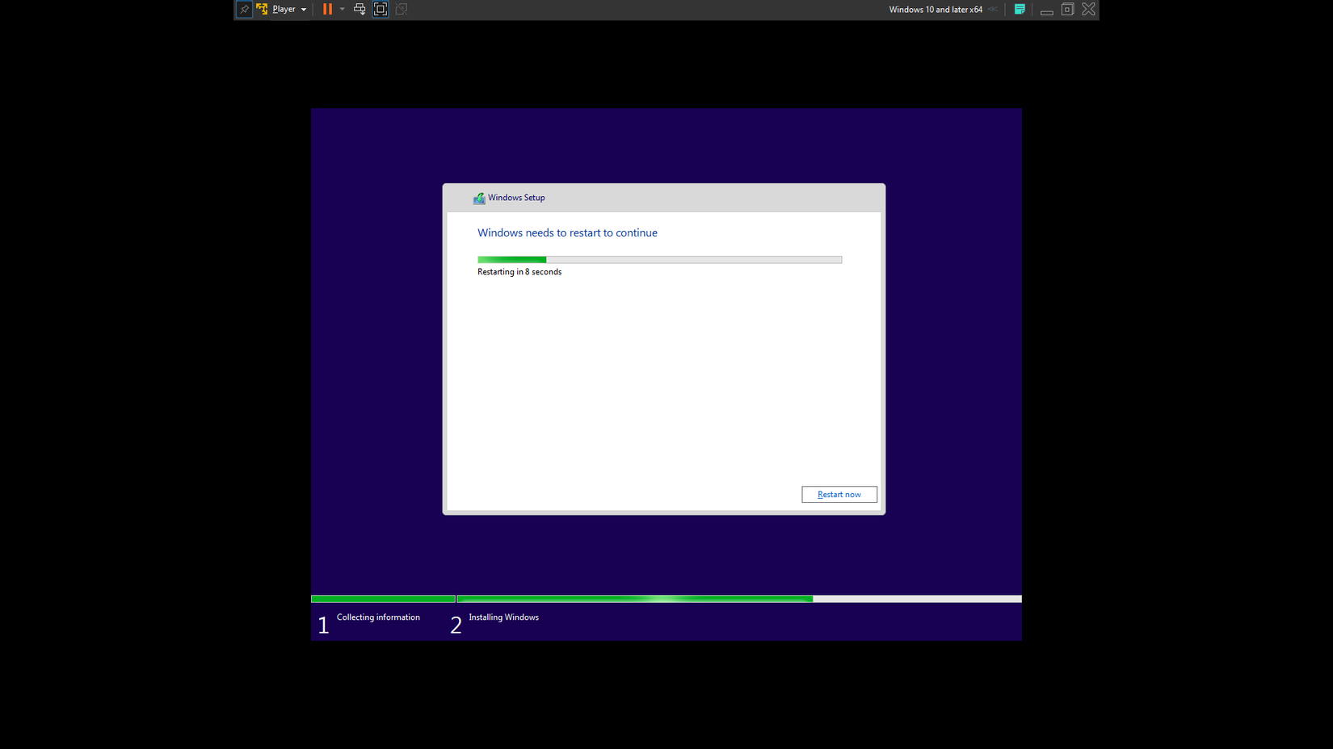The height and width of the screenshot is (749, 1333).
Task: Click 'Restarting in 8 seconds' text
Action: 519,272
